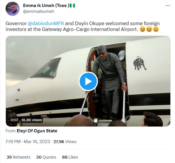Open the 7:19 PM tweet timestamp
This screenshot has width=175, height=163.
[13, 142]
